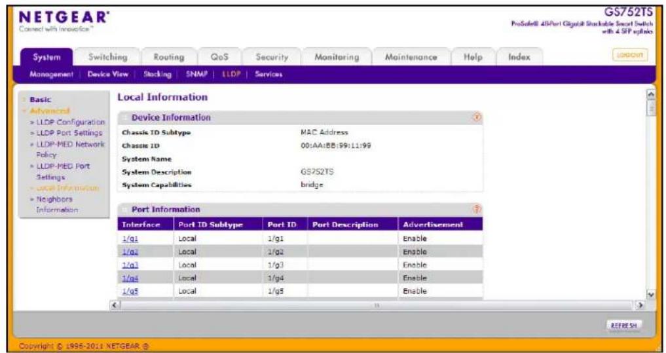Collapse the Device Information section
The image size is (666, 353).
(x=125, y=118)
